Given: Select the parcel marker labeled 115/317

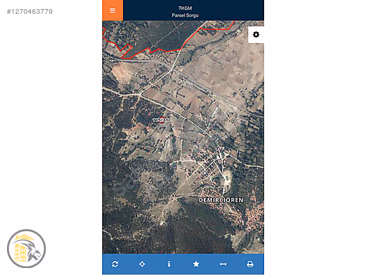Looking at the screenshot, I should point(161,120).
